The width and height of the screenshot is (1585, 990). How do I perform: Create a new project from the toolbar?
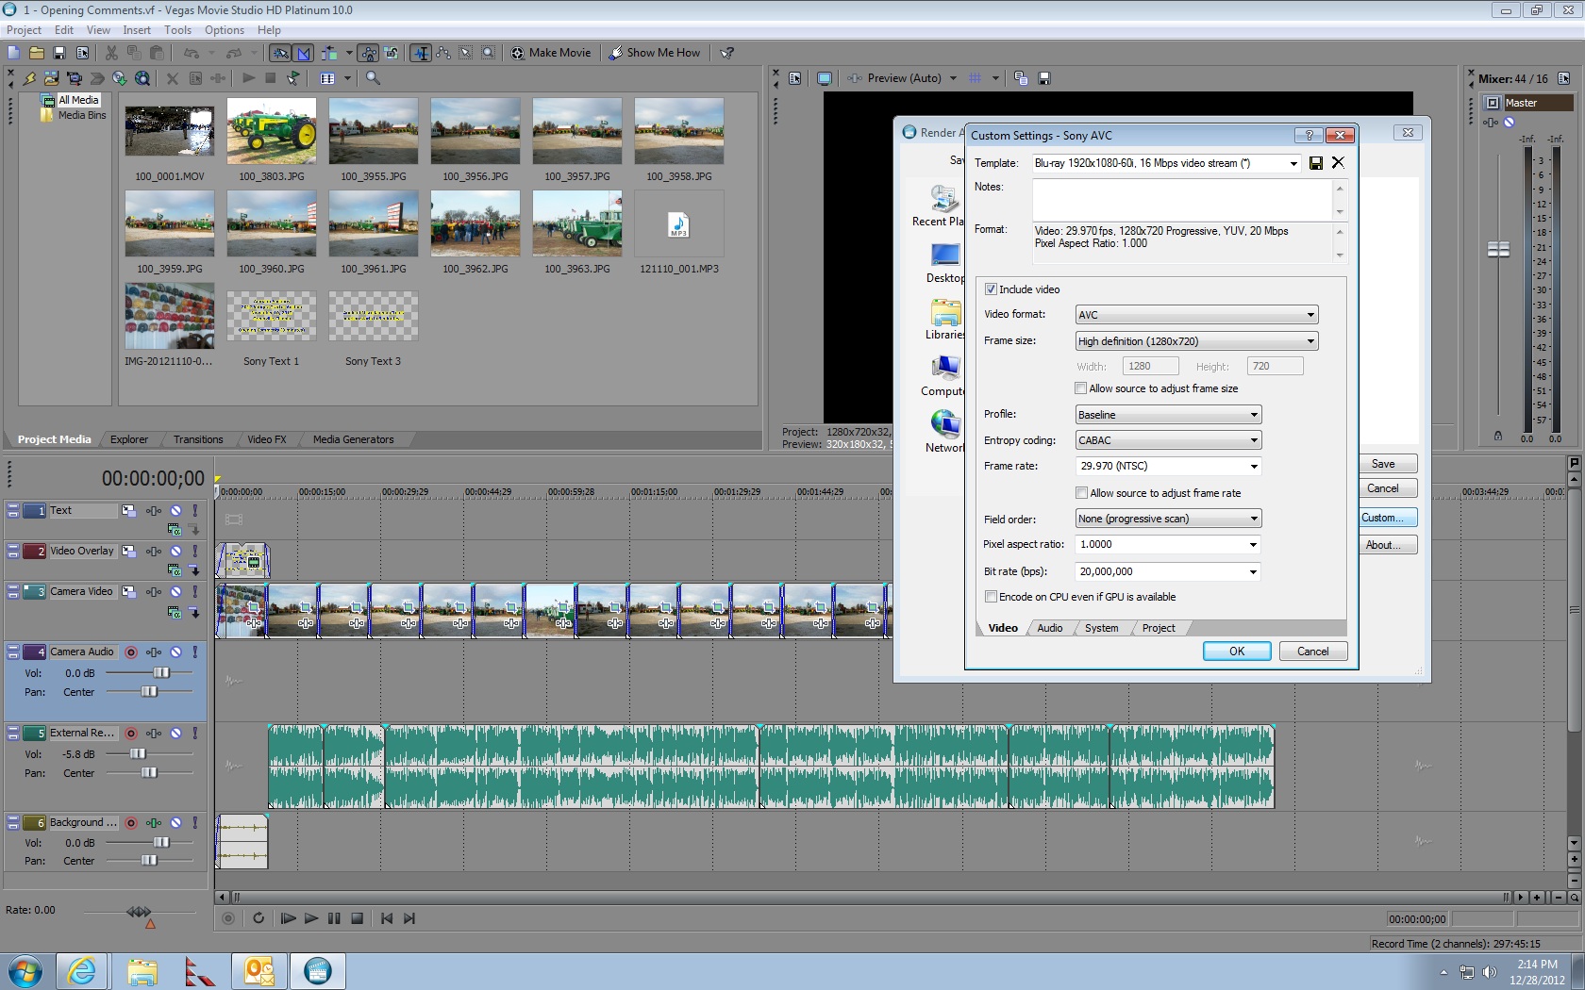tap(14, 53)
